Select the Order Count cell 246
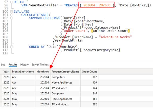 click(x=89, y=93)
